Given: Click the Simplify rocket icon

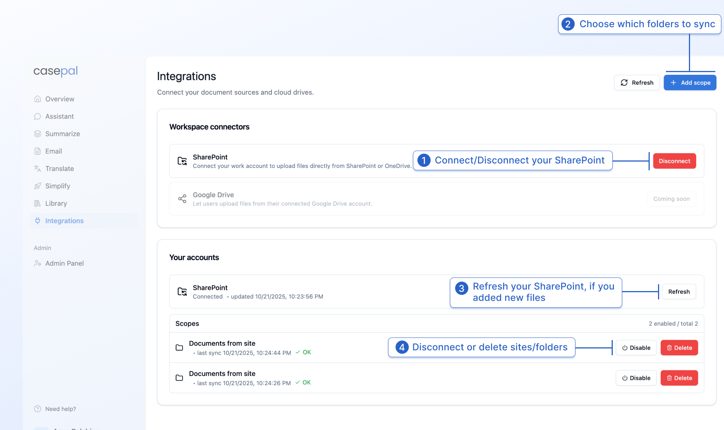Looking at the screenshot, I should (37, 186).
